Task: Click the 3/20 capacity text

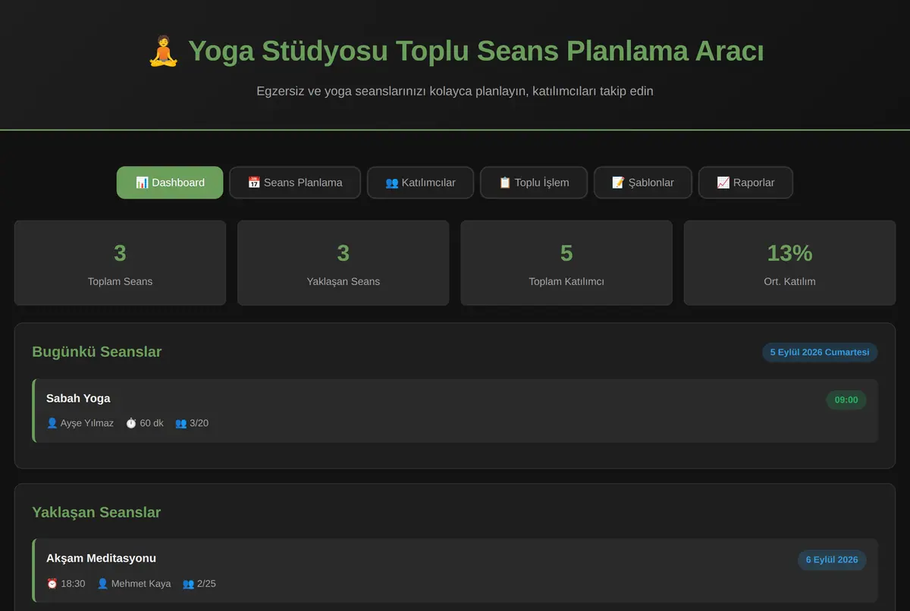Action: [x=199, y=423]
